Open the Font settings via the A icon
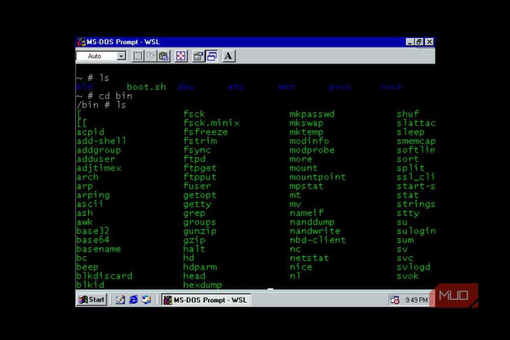 227,56
